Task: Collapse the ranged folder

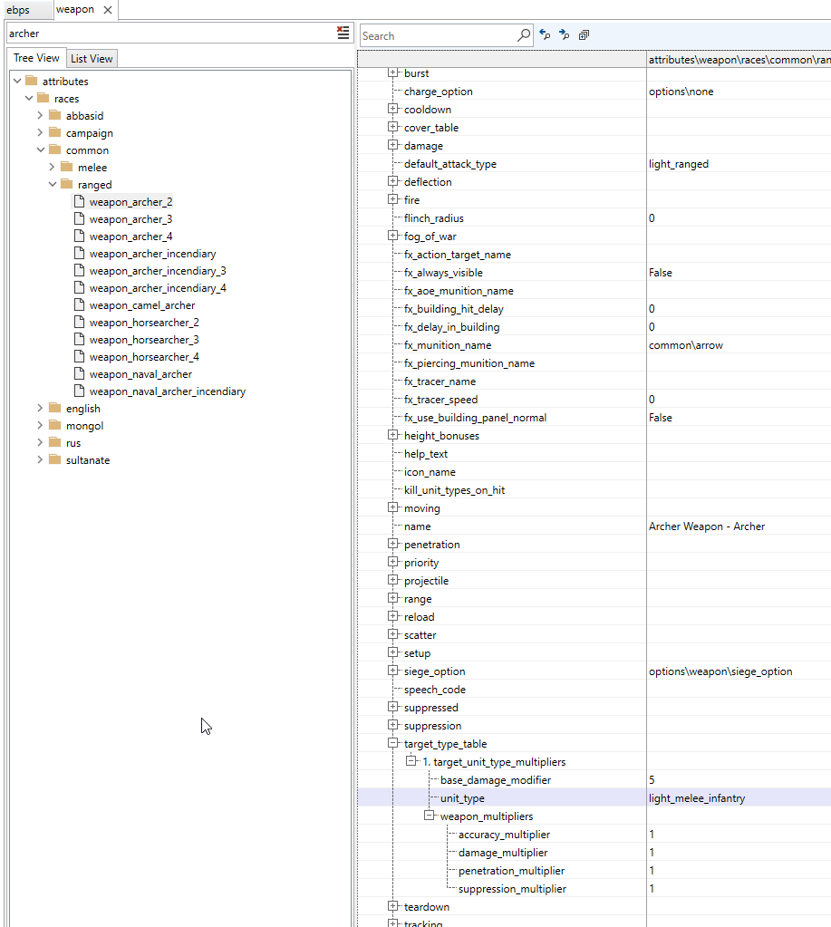Action: 53,184
